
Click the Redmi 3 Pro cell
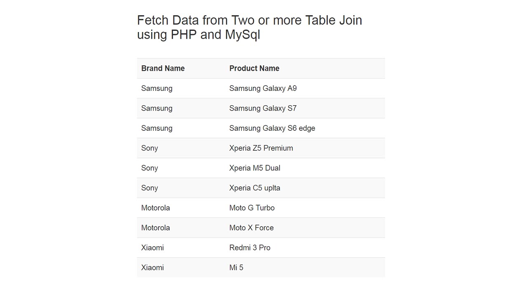(x=250, y=247)
